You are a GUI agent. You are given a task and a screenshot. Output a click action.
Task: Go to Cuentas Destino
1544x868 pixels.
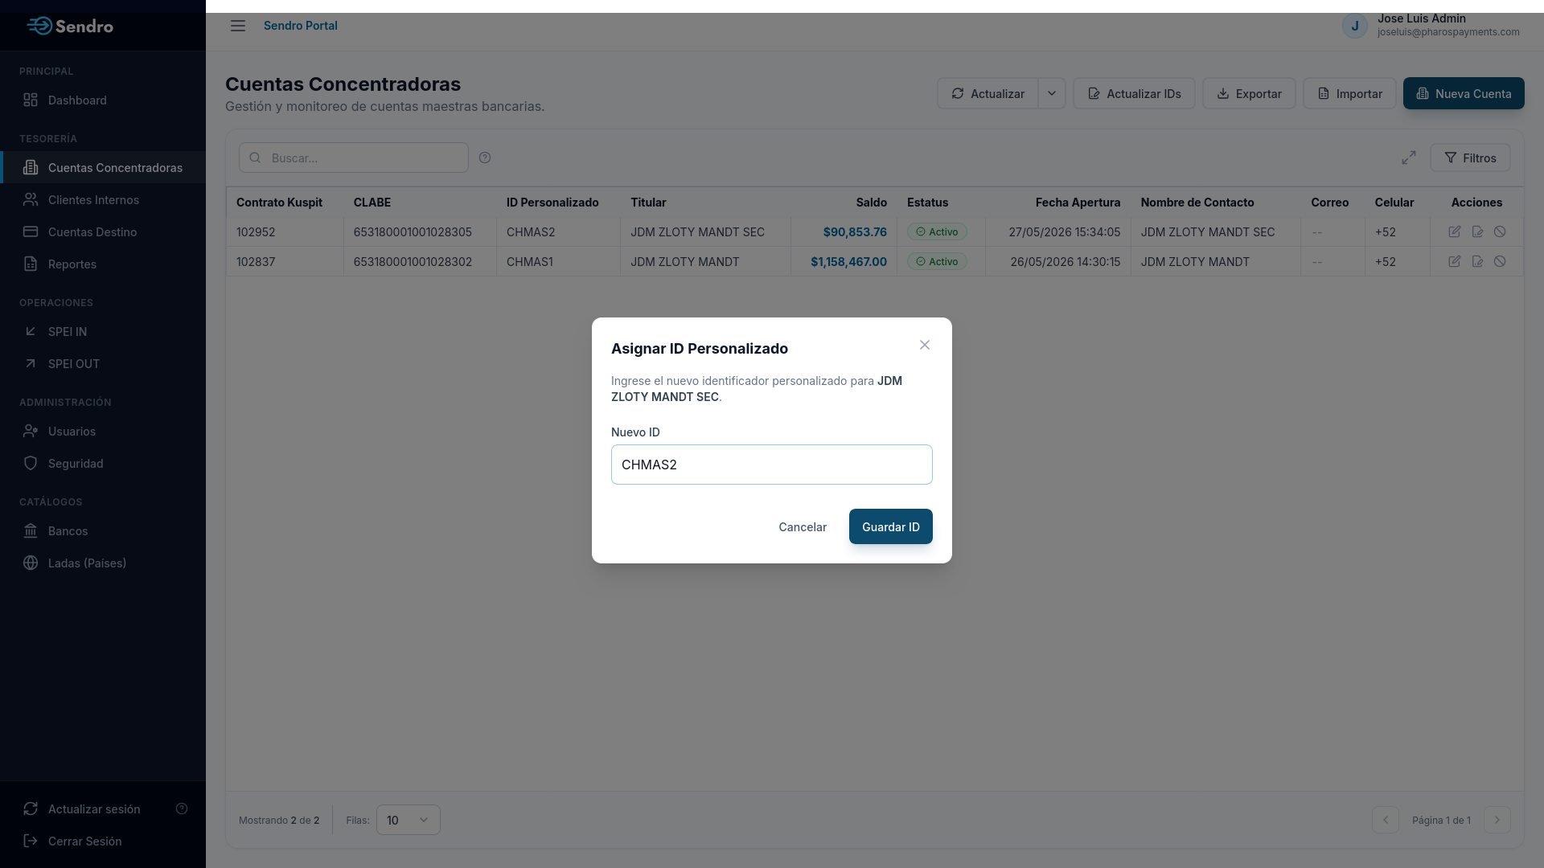[x=103, y=231]
